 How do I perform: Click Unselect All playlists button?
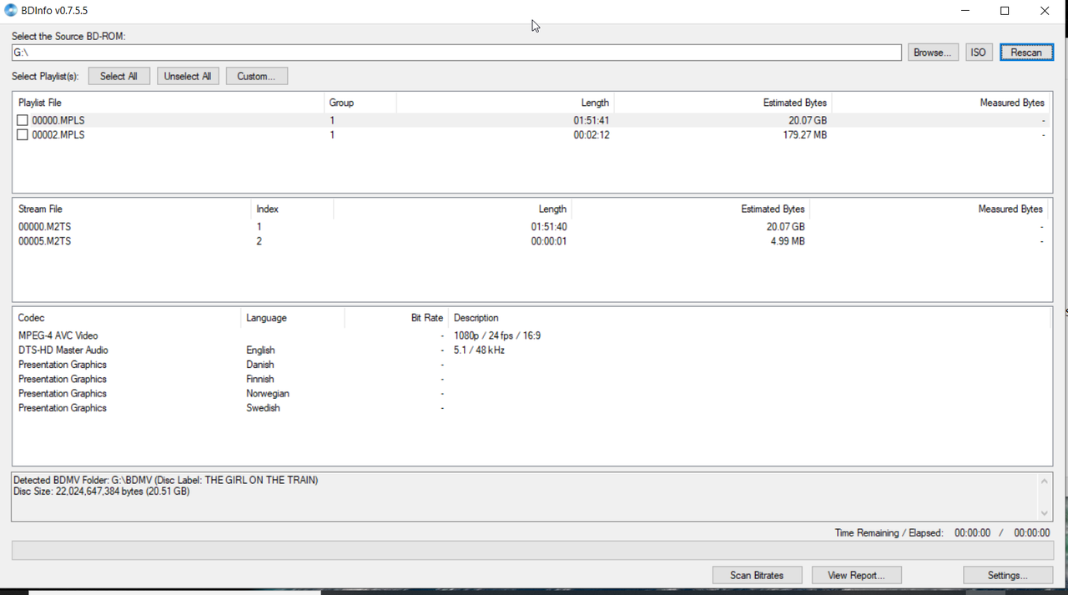pyautogui.click(x=188, y=76)
